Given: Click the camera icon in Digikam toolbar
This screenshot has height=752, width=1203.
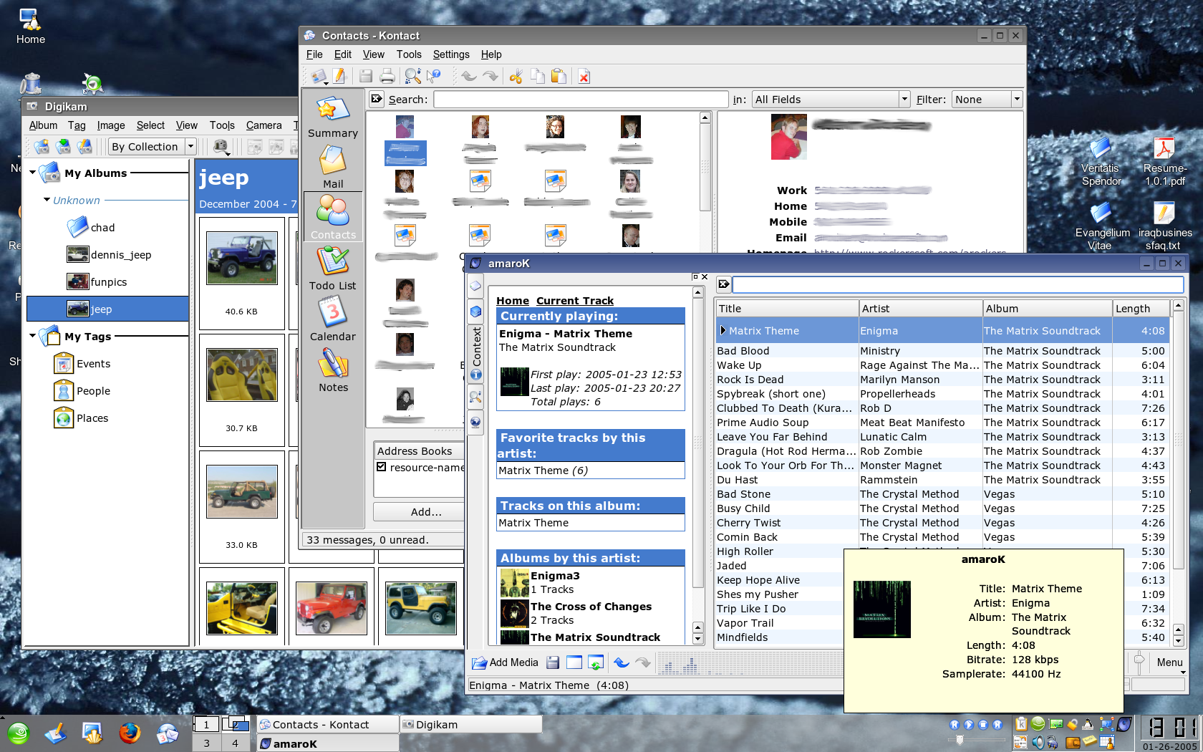Looking at the screenshot, I should click(x=221, y=147).
